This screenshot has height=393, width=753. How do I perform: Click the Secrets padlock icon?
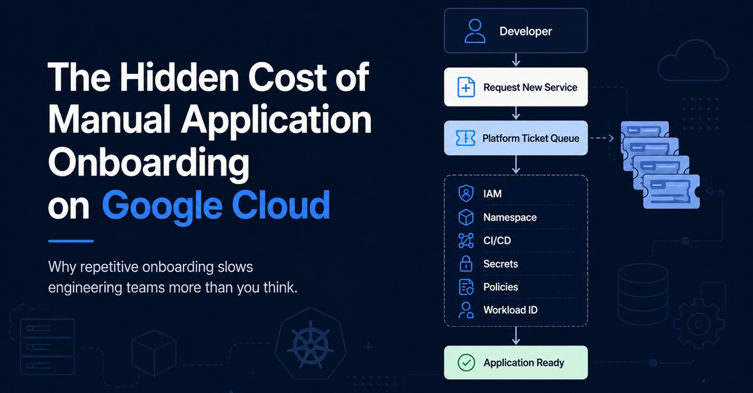(x=466, y=263)
